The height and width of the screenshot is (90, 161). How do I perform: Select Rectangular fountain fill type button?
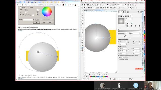click(140, 26)
